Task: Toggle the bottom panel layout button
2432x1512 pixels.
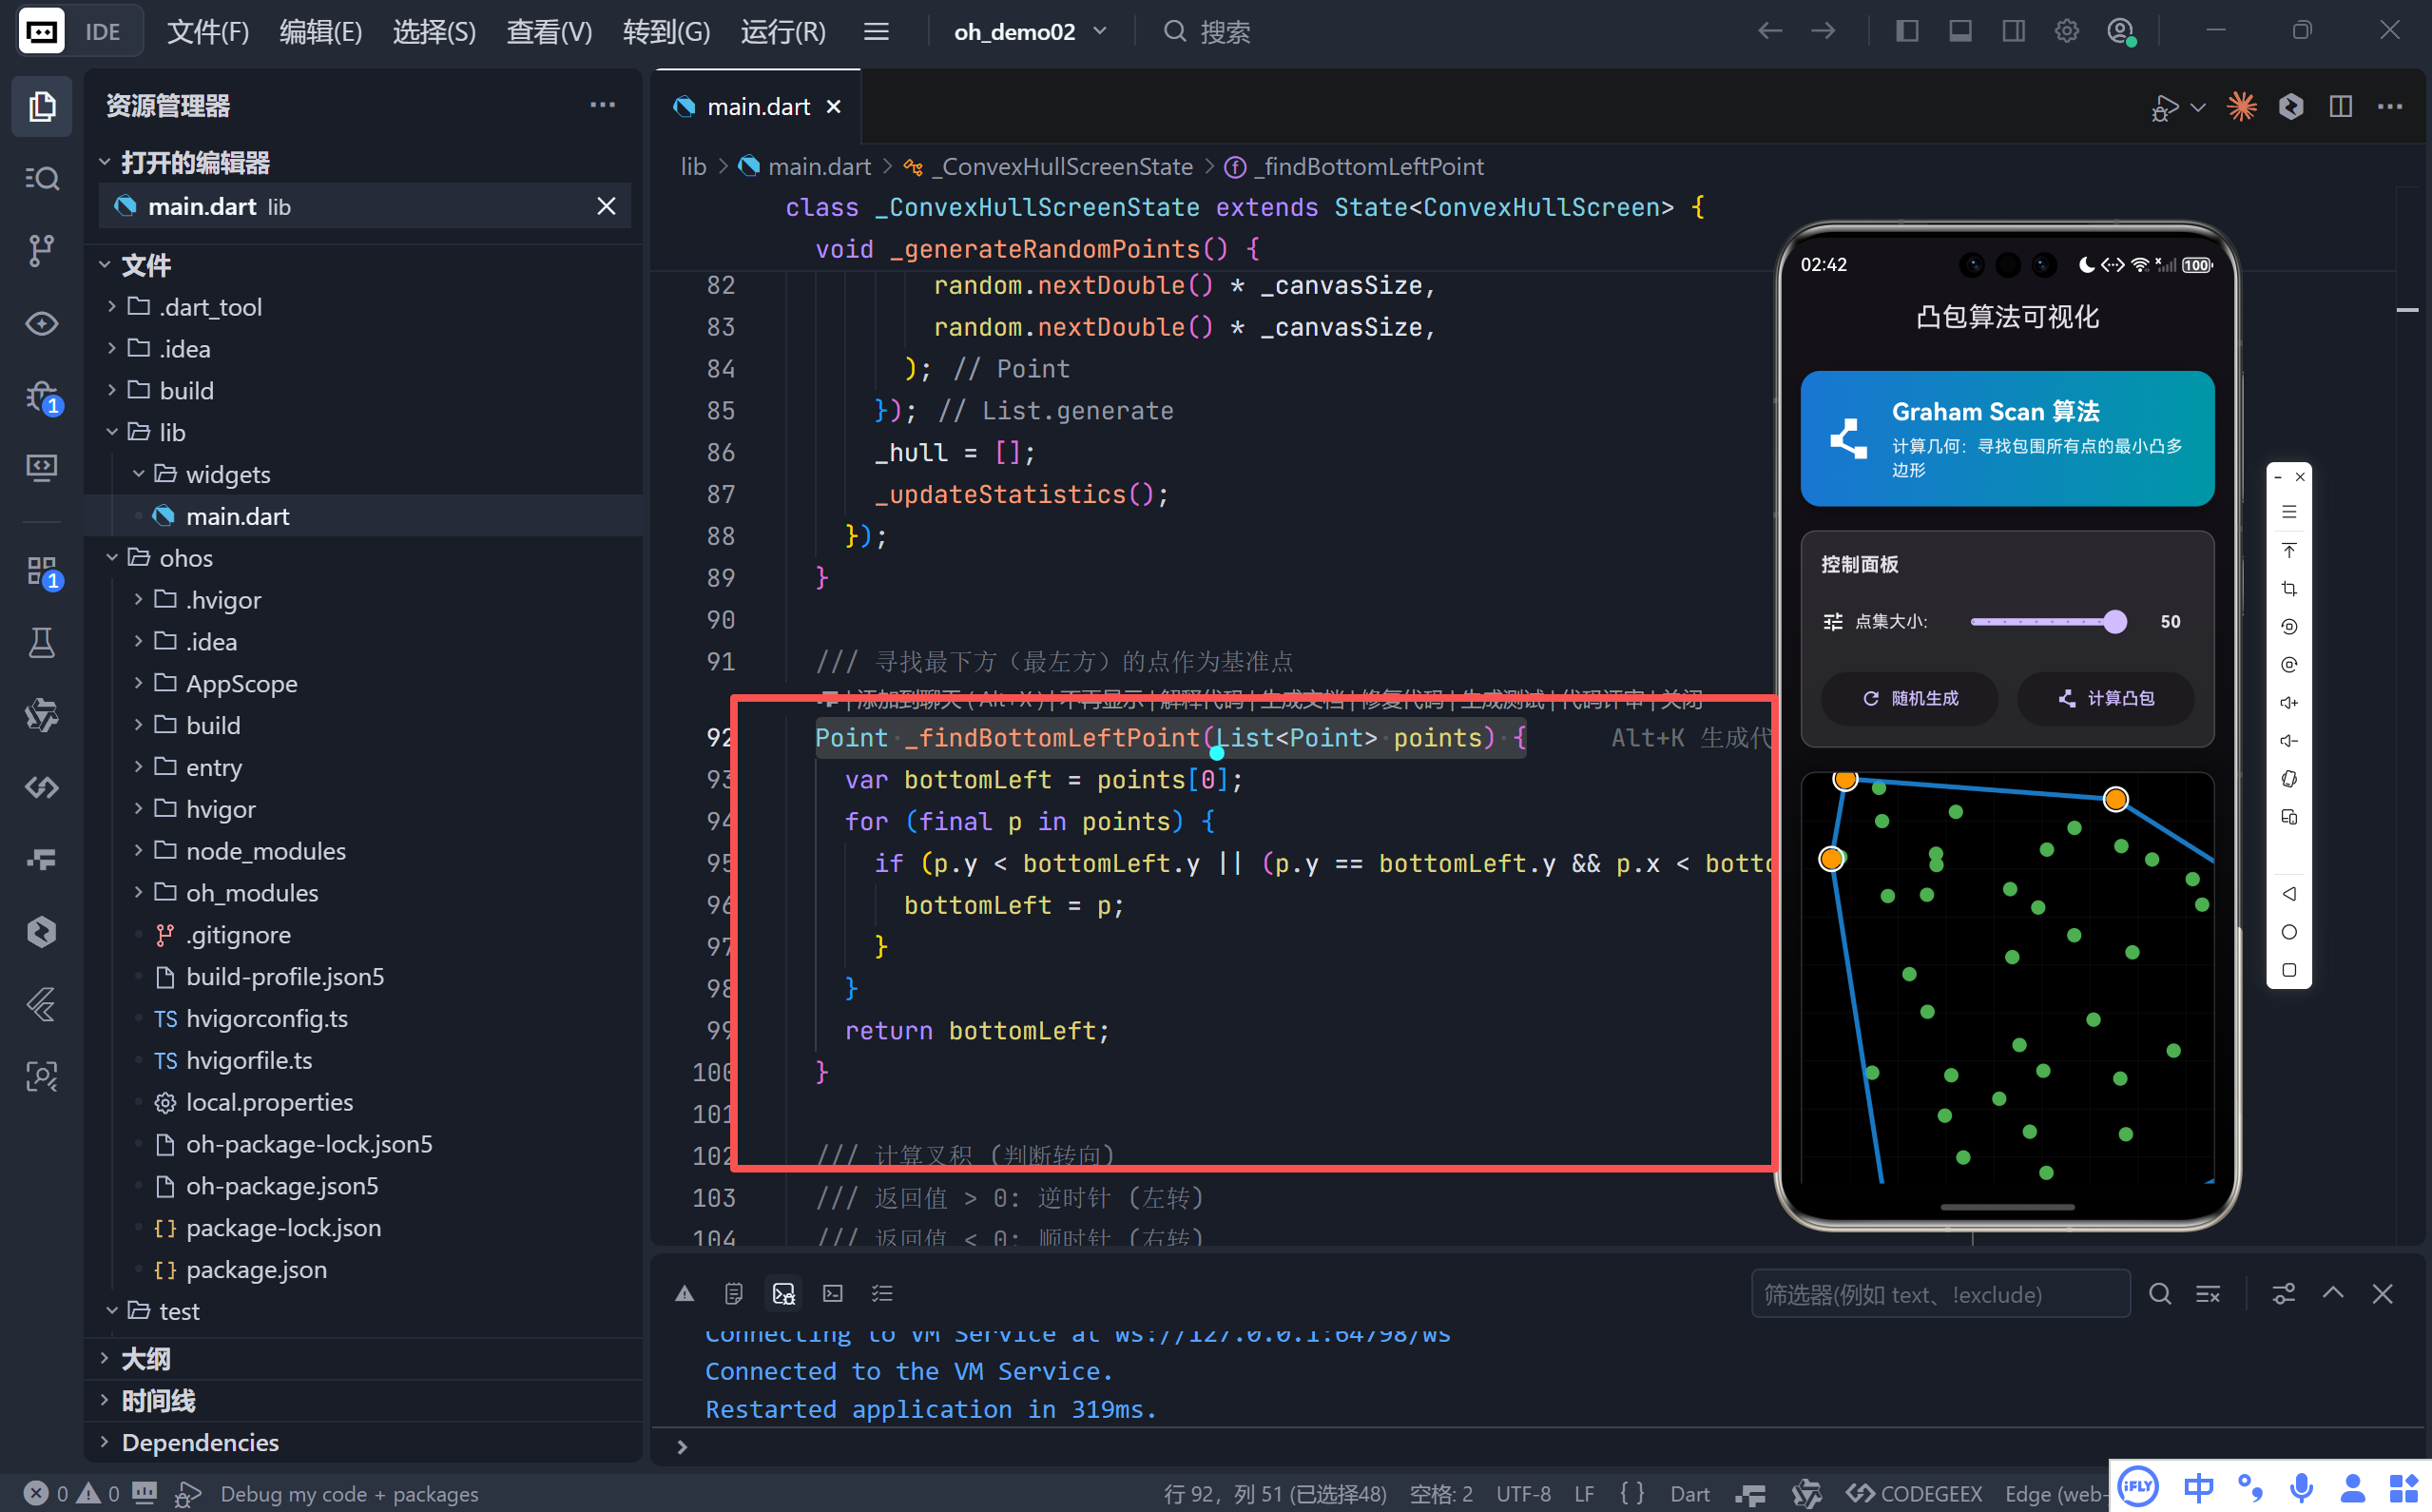Action: [1960, 31]
